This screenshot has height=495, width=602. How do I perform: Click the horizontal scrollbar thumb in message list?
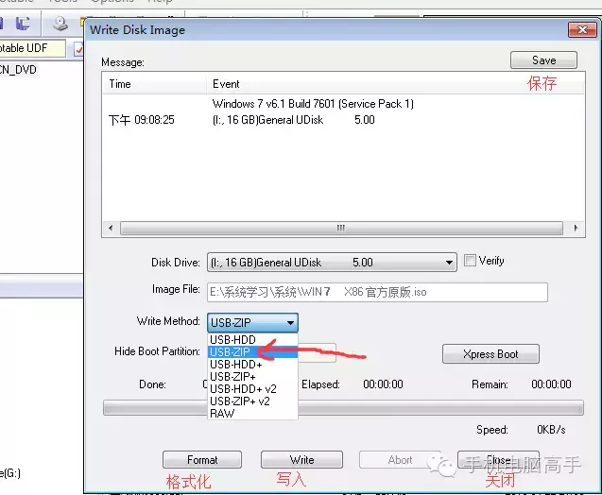tap(341, 228)
